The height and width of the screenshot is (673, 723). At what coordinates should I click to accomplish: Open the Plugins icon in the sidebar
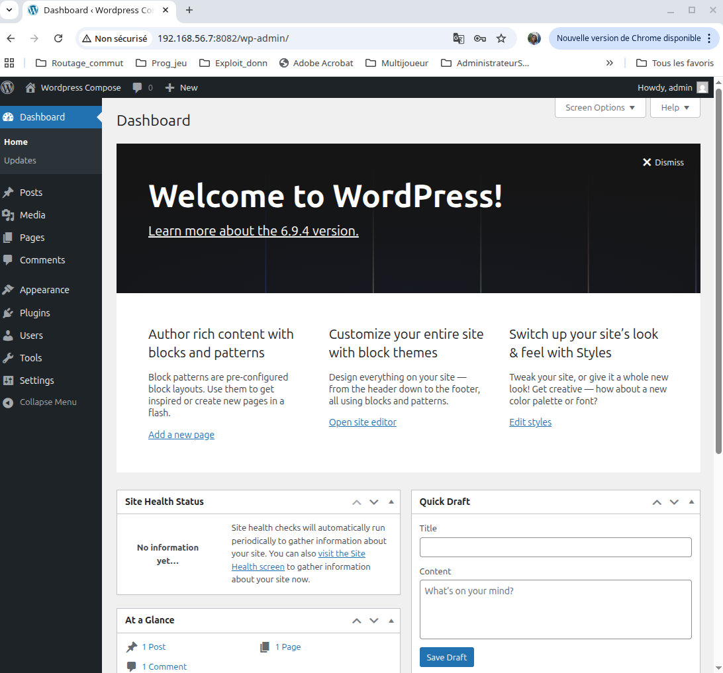[9, 312]
